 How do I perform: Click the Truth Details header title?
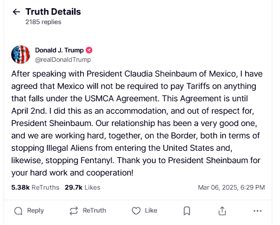click(53, 12)
